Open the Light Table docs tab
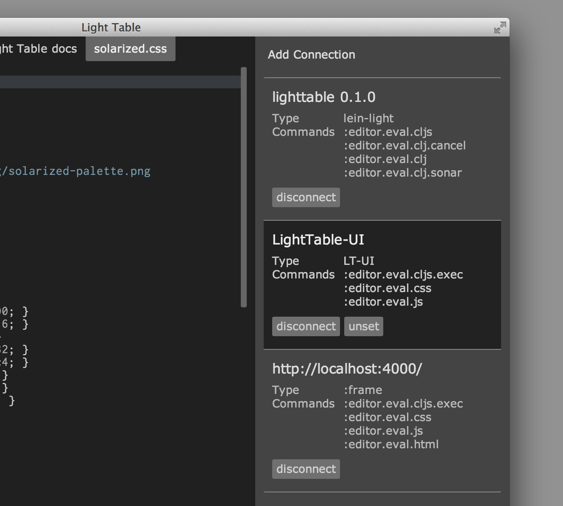 tap(39, 49)
